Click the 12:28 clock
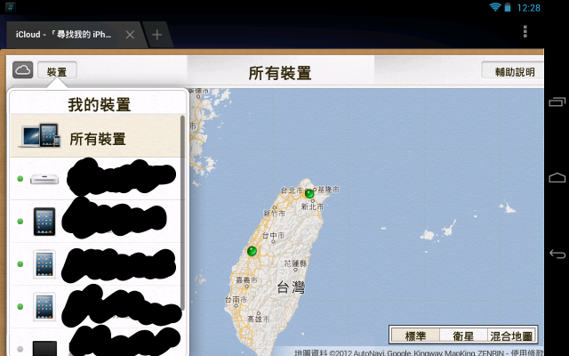Screen dimensions: 569x356 point(528,8)
